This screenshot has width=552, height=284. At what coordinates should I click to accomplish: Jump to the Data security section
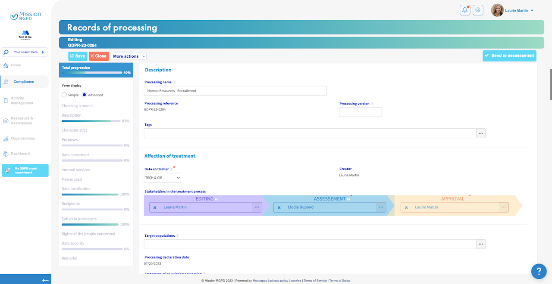[73, 244]
